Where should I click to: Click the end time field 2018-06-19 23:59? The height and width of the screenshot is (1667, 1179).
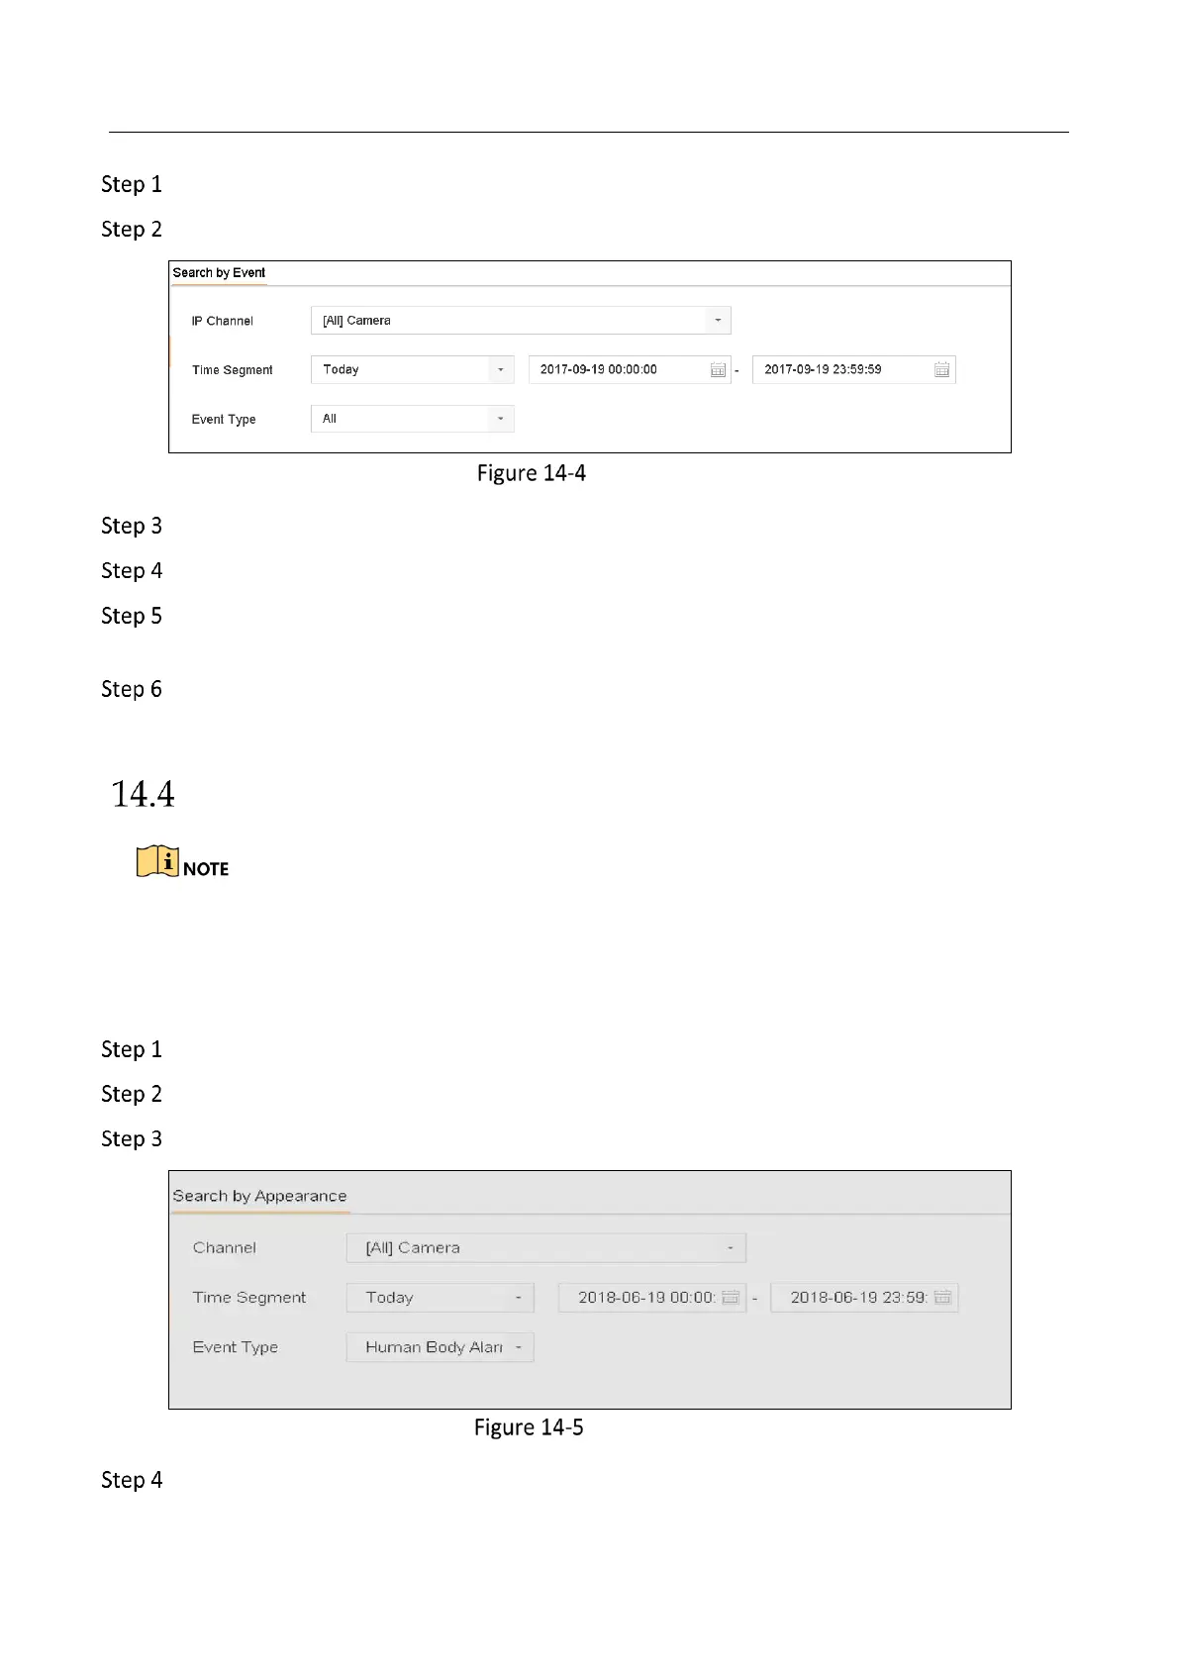click(864, 1298)
